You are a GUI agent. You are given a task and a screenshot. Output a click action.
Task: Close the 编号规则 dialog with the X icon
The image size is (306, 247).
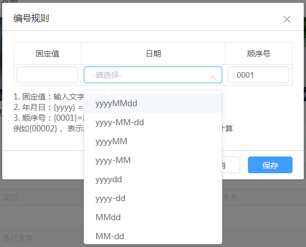287,20
